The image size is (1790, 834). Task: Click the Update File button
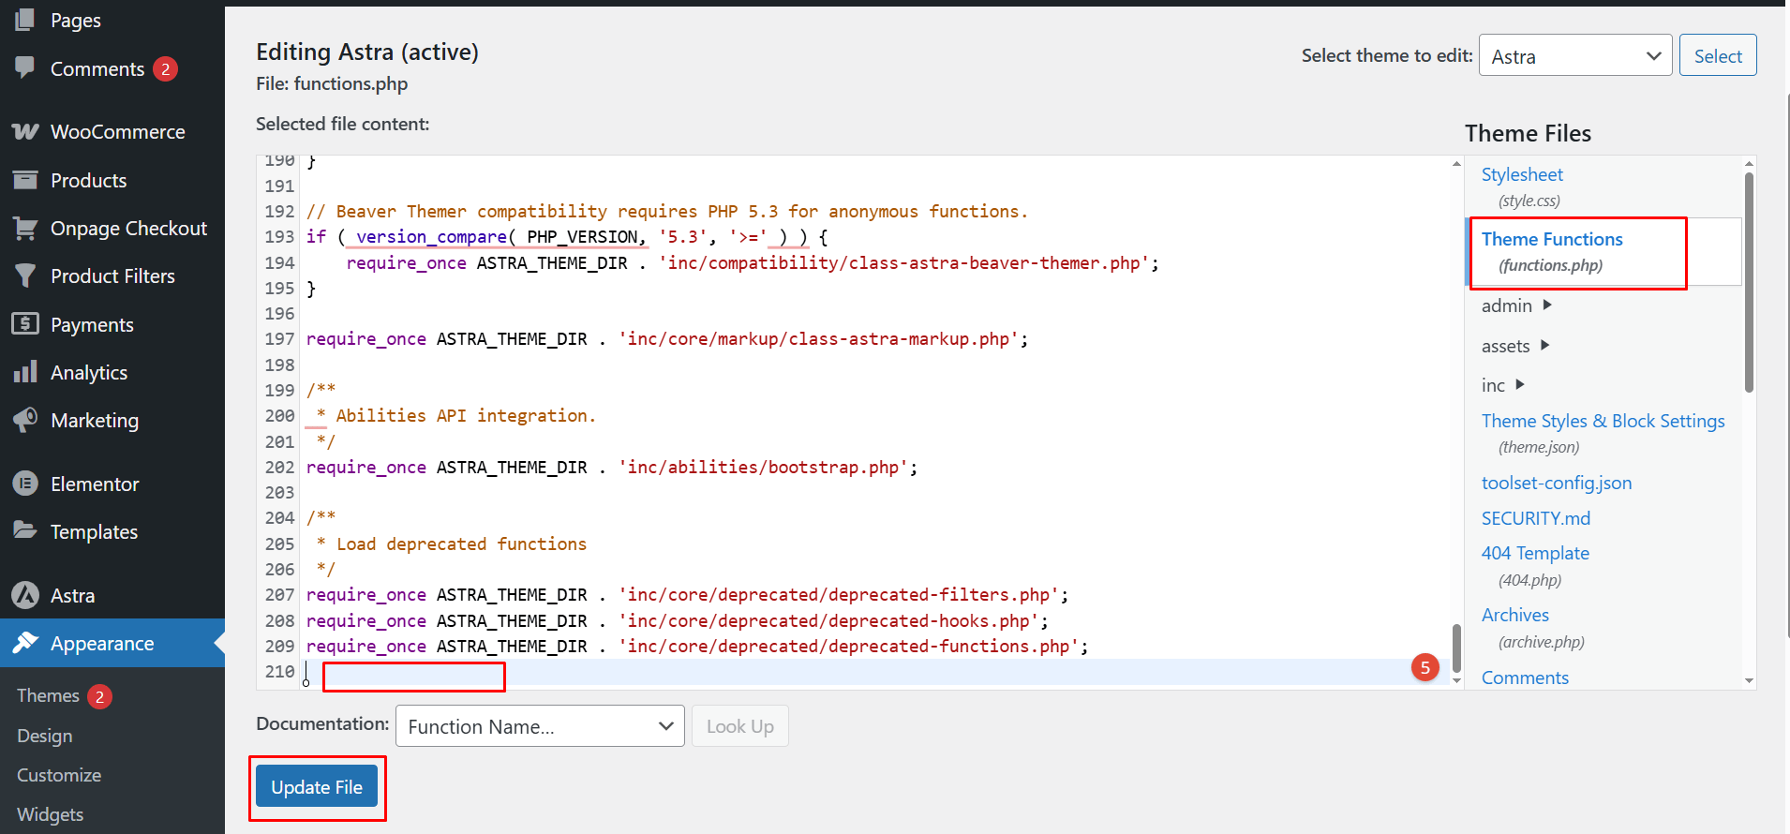pyautogui.click(x=317, y=786)
